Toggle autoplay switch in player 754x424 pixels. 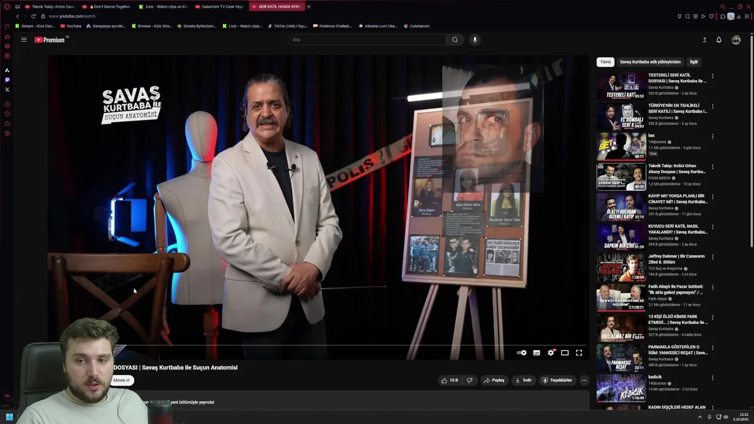tap(521, 353)
